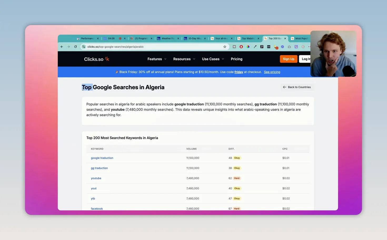
Task: Click the 'friday' coupon code link
Action: tap(239, 72)
